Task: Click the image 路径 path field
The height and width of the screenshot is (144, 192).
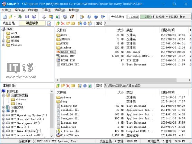Action: pos(148,24)
